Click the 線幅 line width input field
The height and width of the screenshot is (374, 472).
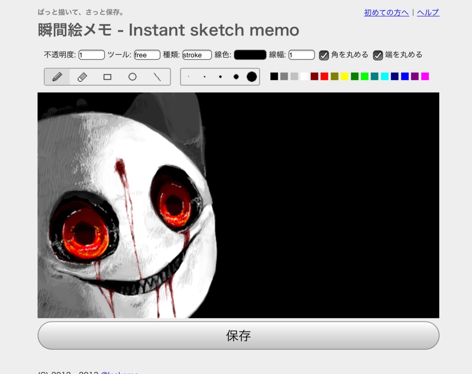301,55
